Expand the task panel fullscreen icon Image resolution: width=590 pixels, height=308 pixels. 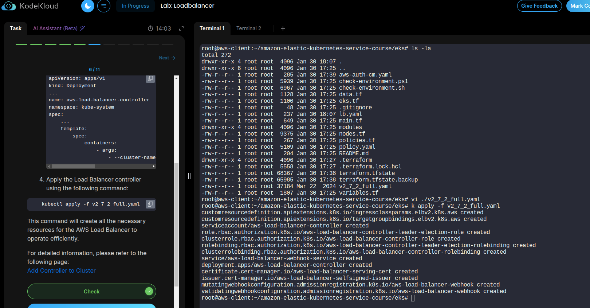click(x=181, y=28)
